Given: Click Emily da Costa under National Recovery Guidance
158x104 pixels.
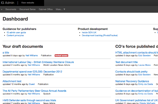Looking at the screenshot, I should click(146, 84).
